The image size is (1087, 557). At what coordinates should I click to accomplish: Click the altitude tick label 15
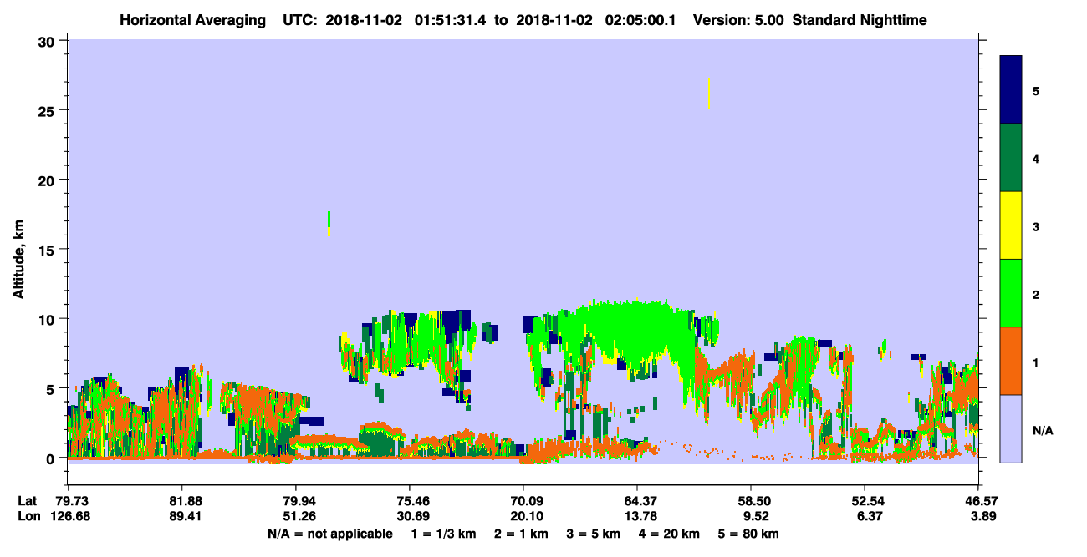click(48, 250)
